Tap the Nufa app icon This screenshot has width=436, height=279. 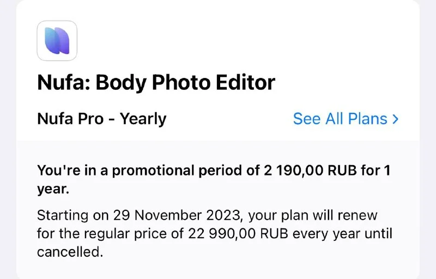[x=57, y=41]
